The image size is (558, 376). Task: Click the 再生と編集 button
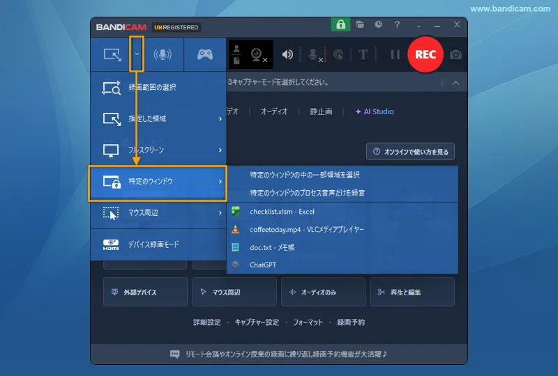412,292
